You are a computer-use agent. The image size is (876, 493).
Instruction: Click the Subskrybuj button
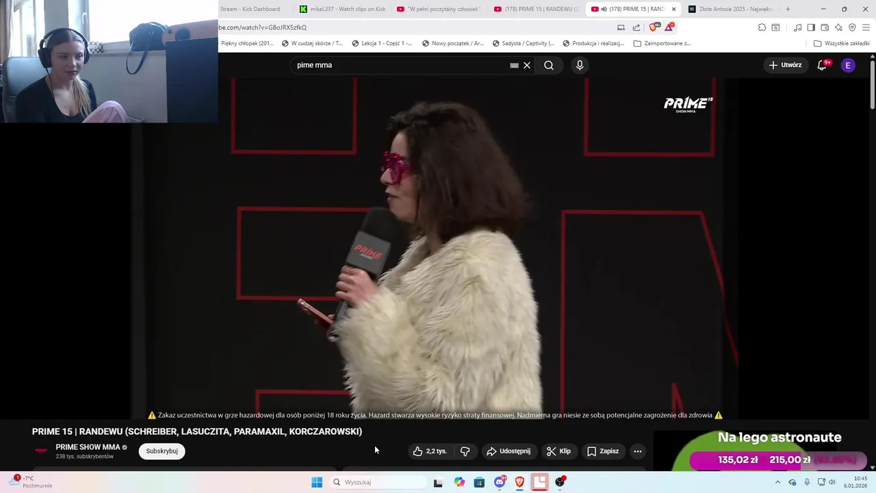point(162,451)
